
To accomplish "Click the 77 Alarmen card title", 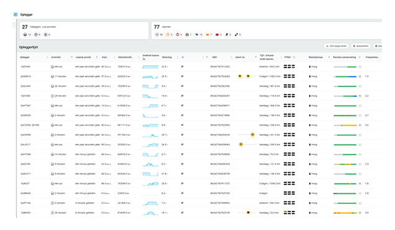I will click(162, 27).
